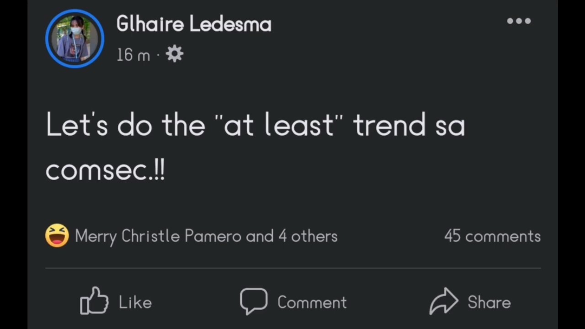
Task: Click the word "comsec.!!" in the post
Action: [x=105, y=170]
